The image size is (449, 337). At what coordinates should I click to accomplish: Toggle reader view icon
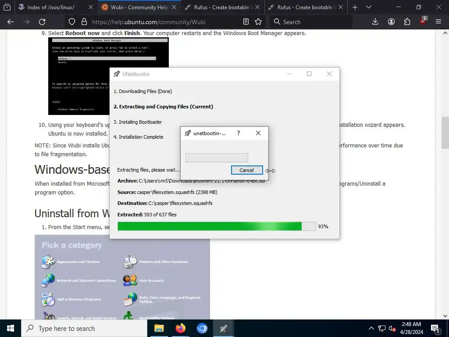246,22
